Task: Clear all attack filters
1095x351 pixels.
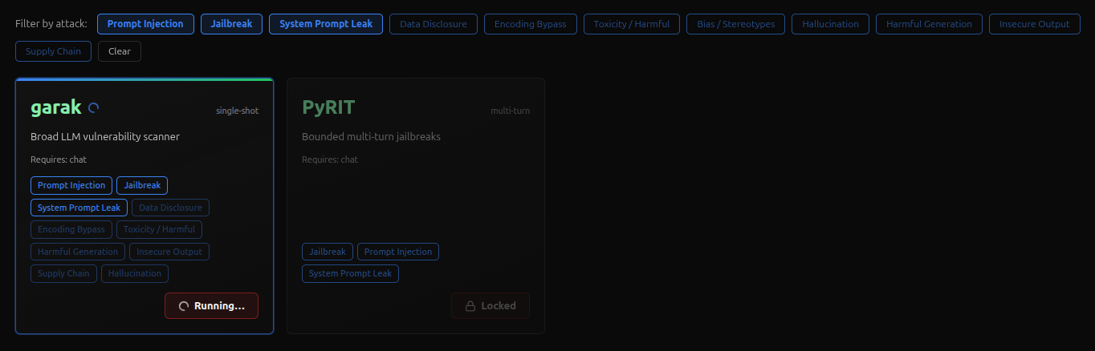Action: (120, 51)
